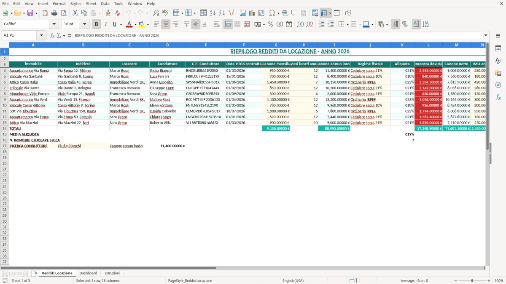Click the Print icon
This screenshot has width=506, height=284.
(x=54, y=13)
